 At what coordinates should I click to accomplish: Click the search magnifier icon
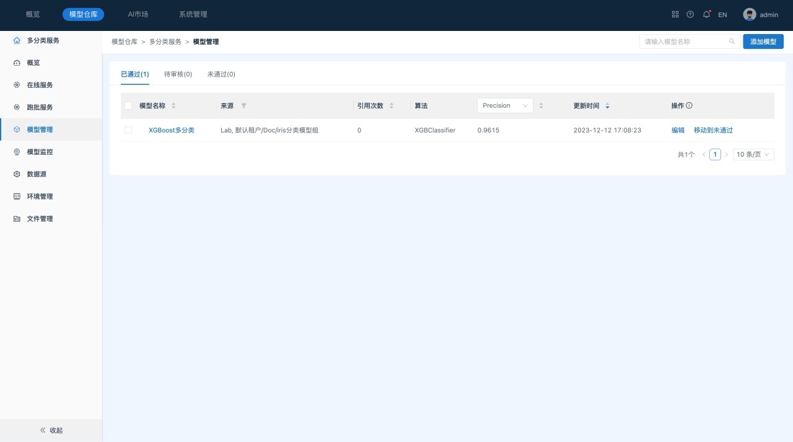732,41
